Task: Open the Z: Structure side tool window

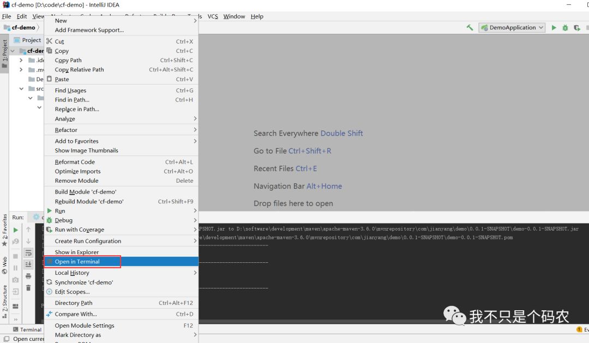Action: coord(4,302)
